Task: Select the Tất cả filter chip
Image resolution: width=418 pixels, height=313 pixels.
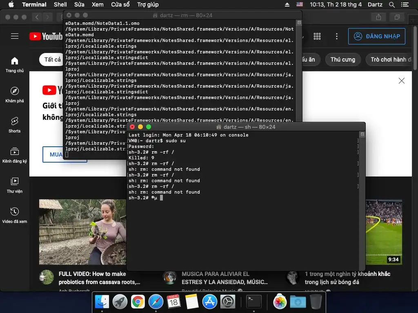Action: [52, 60]
